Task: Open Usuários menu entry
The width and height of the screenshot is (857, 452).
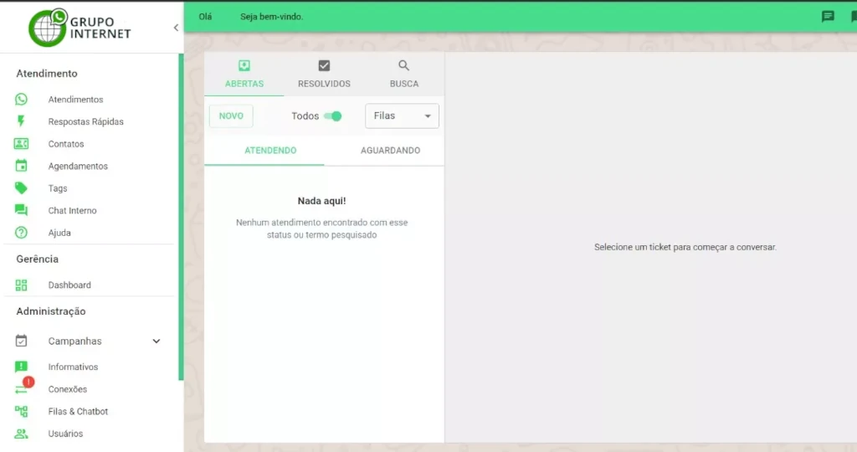Action: click(x=65, y=434)
